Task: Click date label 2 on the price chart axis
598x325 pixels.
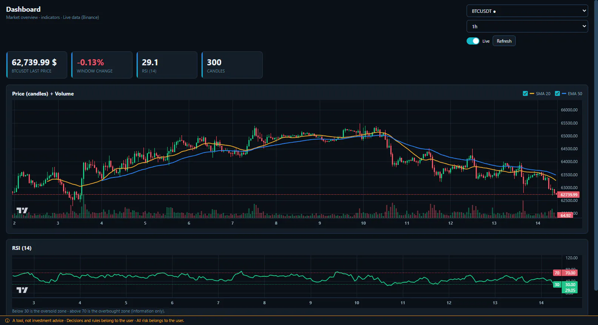Action: [x=14, y=223]
